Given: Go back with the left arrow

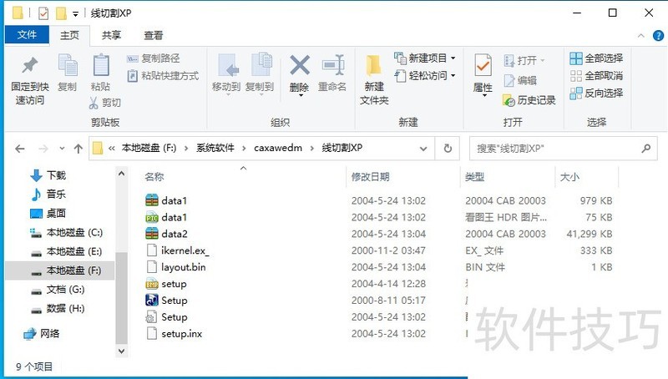Looking at the screenshot, I should coord(19,149).
